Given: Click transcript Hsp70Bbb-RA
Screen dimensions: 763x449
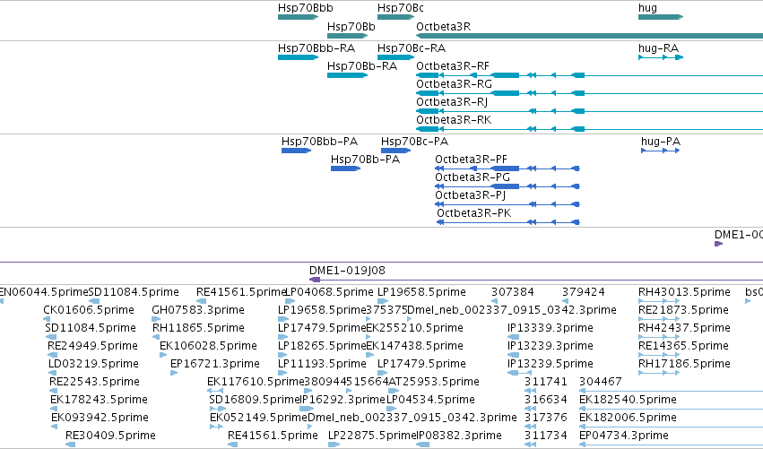Looking at the screenshot, I should pyautogui.click(x=298, y=57).
